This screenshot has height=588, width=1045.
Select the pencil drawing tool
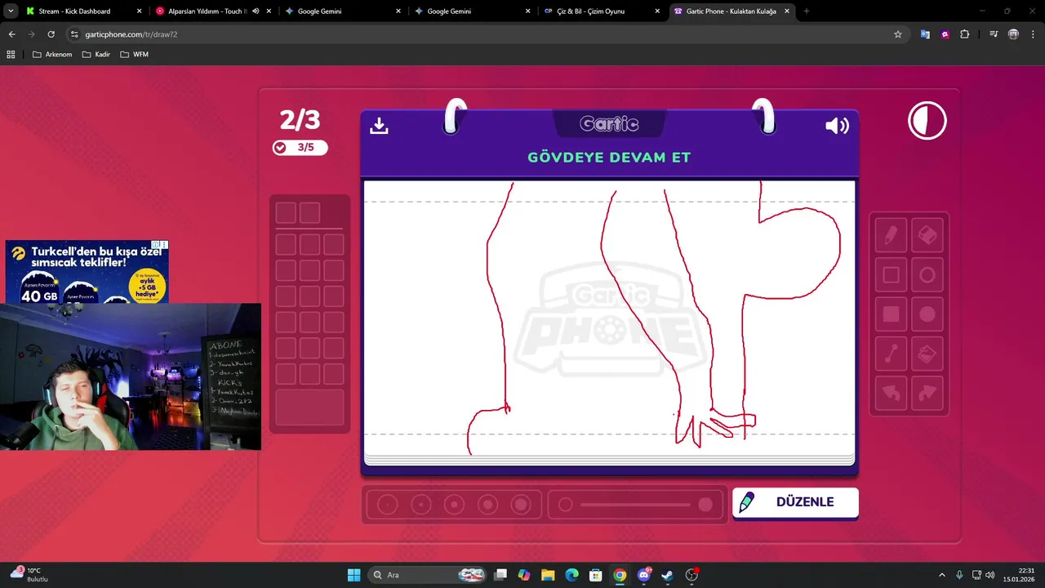click(891, 236)
